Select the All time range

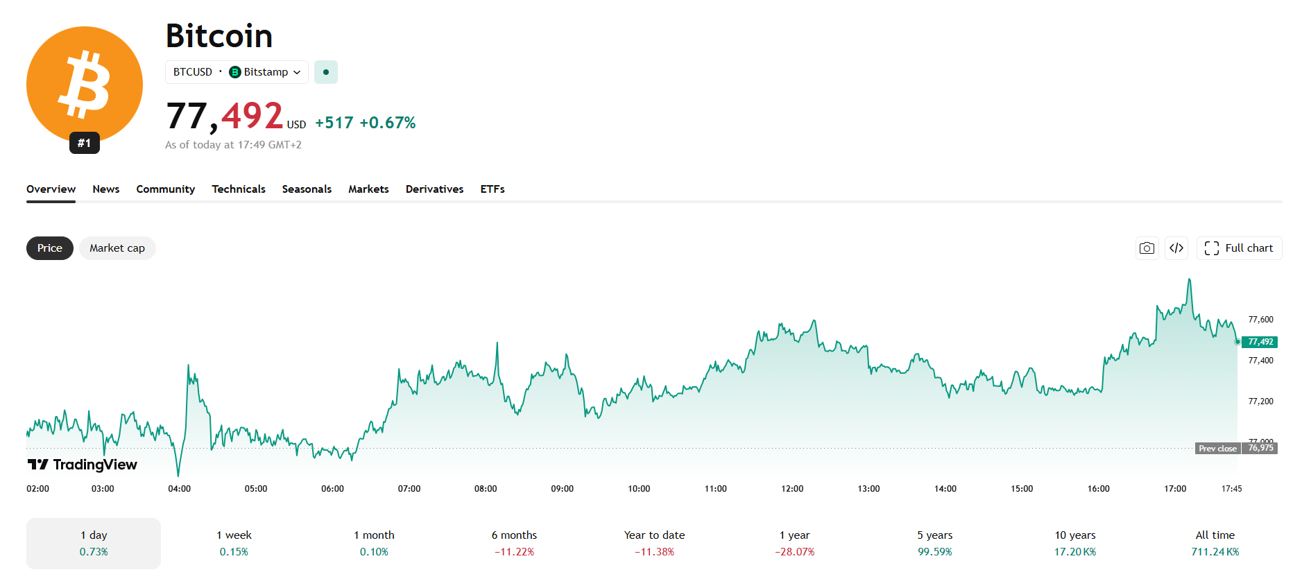[1215, 544]
